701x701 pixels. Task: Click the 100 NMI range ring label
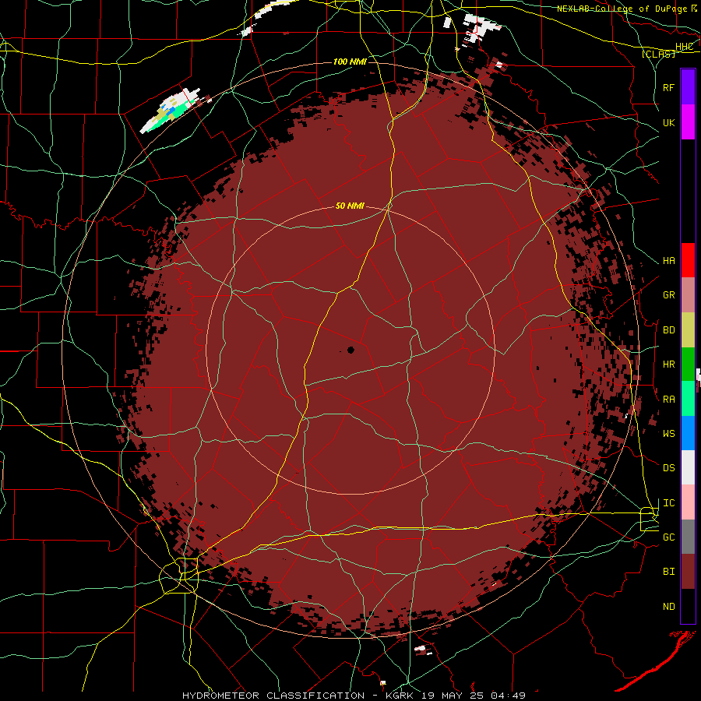pyautogui.click(x=350, y=62)
